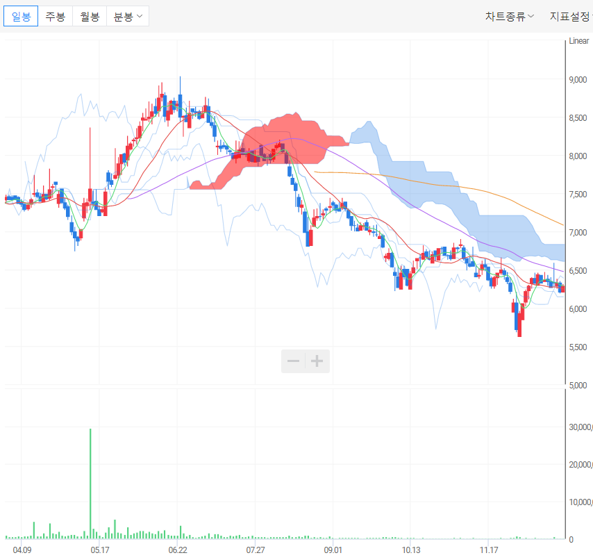Click the Linear scale label

point(578,41)
